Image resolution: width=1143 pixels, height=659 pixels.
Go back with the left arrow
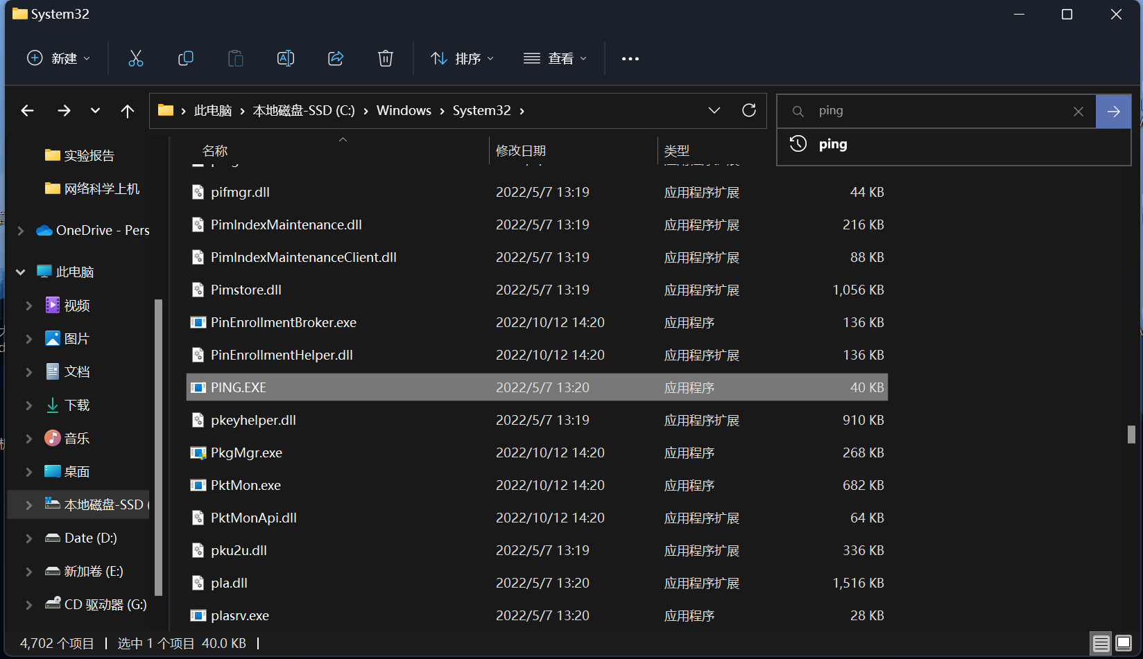tap(28, 111)
